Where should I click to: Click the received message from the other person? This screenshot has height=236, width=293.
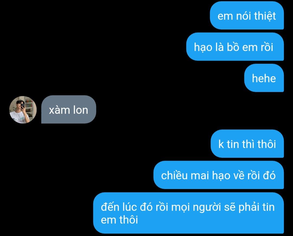click(69, 109)
